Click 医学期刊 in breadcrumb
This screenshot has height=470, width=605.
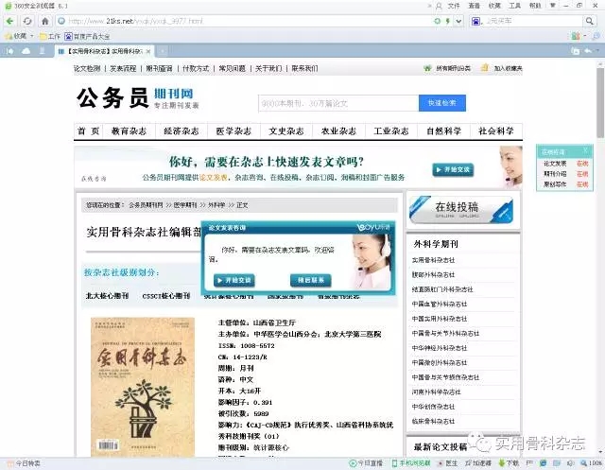pos(185,205)
